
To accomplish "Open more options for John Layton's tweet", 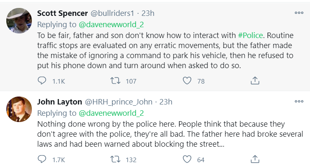I will pos(299,102).
